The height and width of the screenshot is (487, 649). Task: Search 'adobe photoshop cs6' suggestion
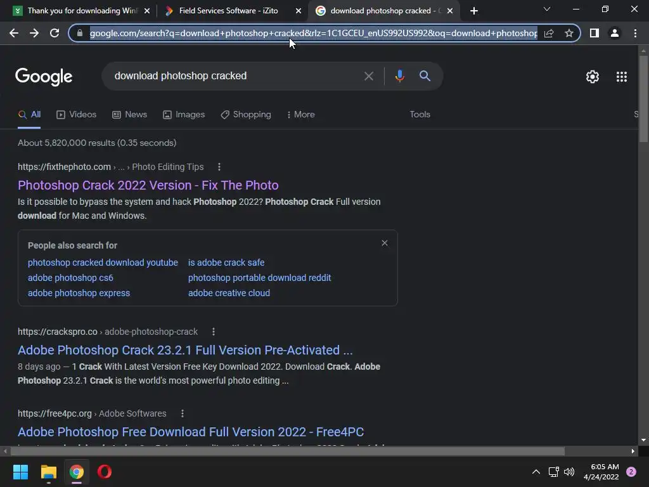click(x=70, y=278)
